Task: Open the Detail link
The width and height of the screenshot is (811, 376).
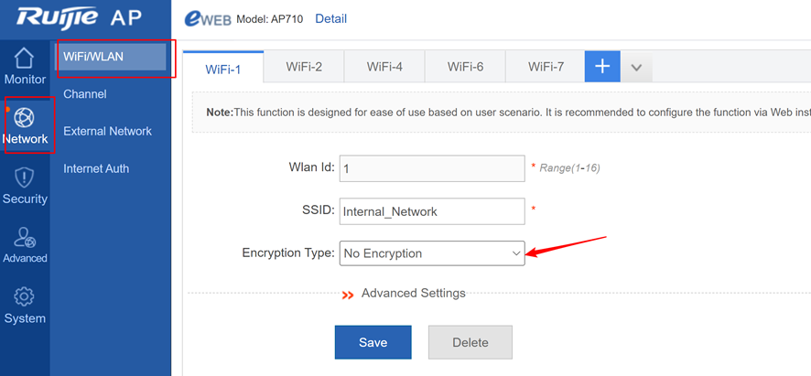Action: click(x=330, y=18)
